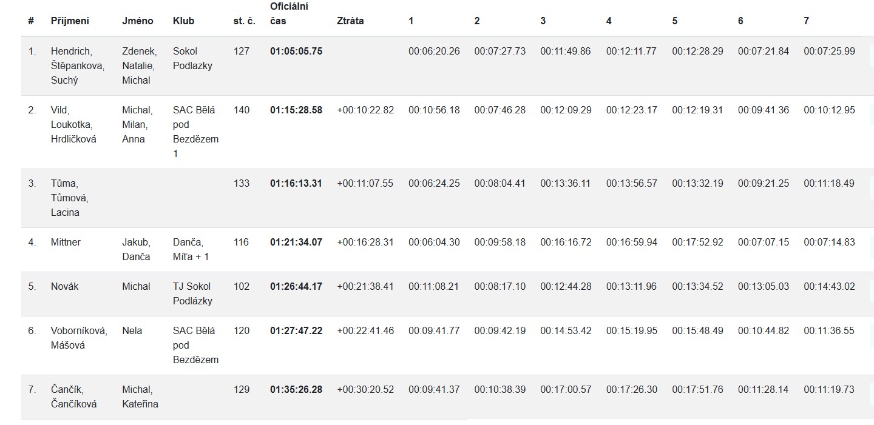The width and height of the screenshot is (874, 425).
Task: Select the Vild, Loukotka, Hrdličková surname cell
Action: coord(73,124)
